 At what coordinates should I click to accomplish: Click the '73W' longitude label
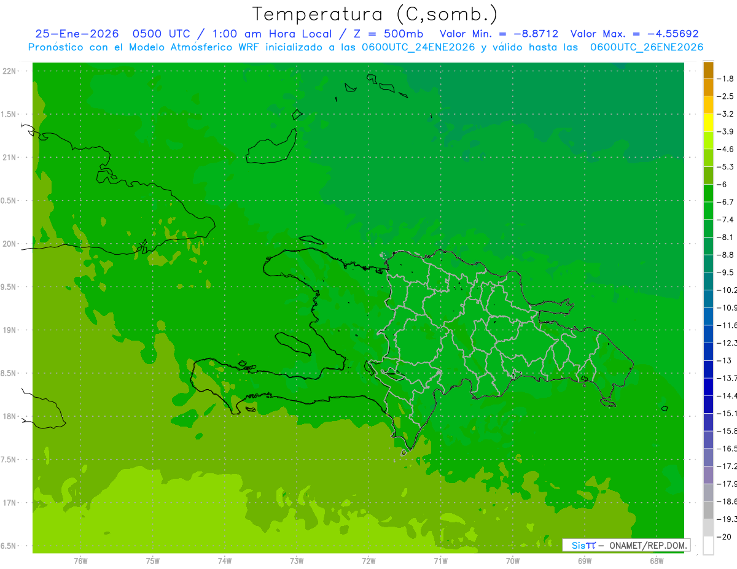click(297, 561)
